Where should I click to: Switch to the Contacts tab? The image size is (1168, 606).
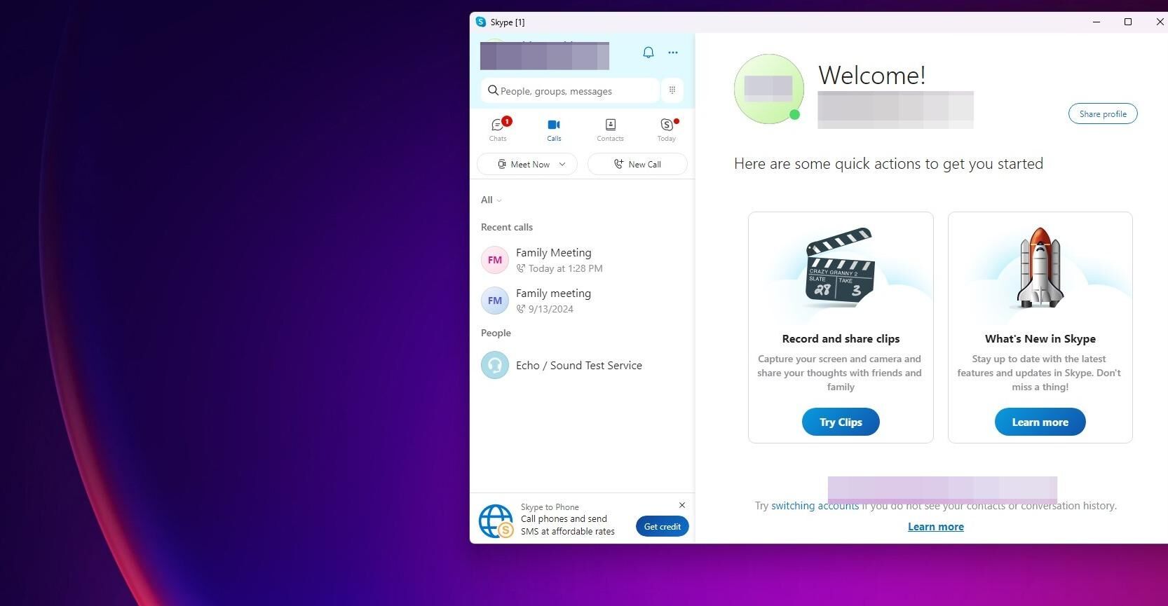[x=610, y=130]
